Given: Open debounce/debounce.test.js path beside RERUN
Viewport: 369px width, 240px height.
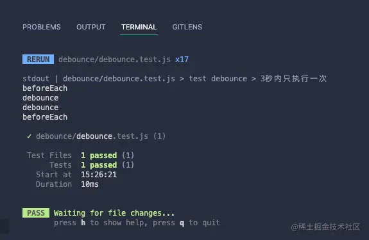Looking at the screenshot, I should click(114, 60).
